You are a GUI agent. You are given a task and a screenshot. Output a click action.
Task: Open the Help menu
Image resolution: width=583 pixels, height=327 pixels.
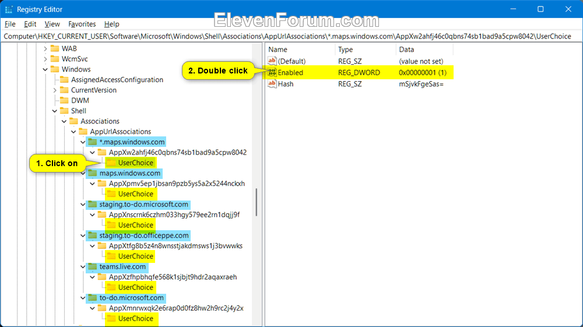coord(111,24)
